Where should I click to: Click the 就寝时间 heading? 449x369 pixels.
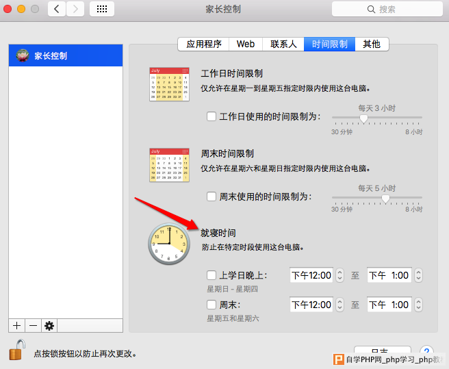(218, 233)
